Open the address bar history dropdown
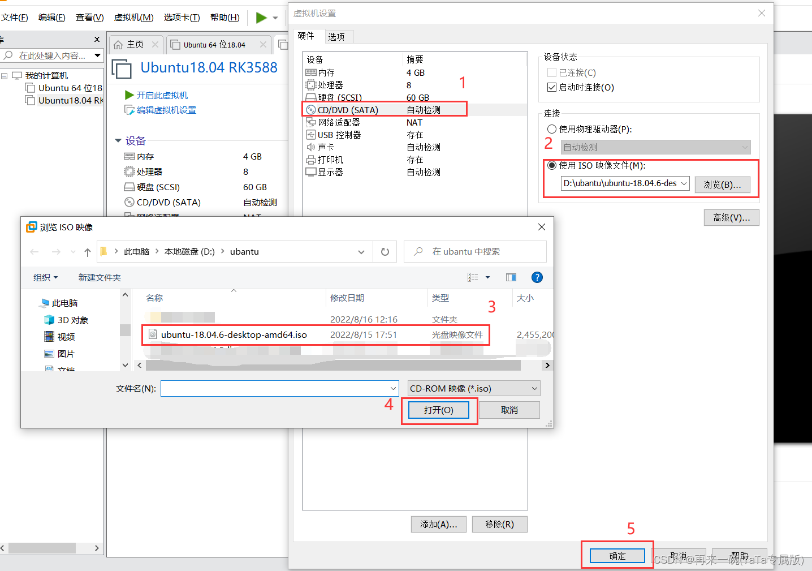812x571 pixels. 361,252
